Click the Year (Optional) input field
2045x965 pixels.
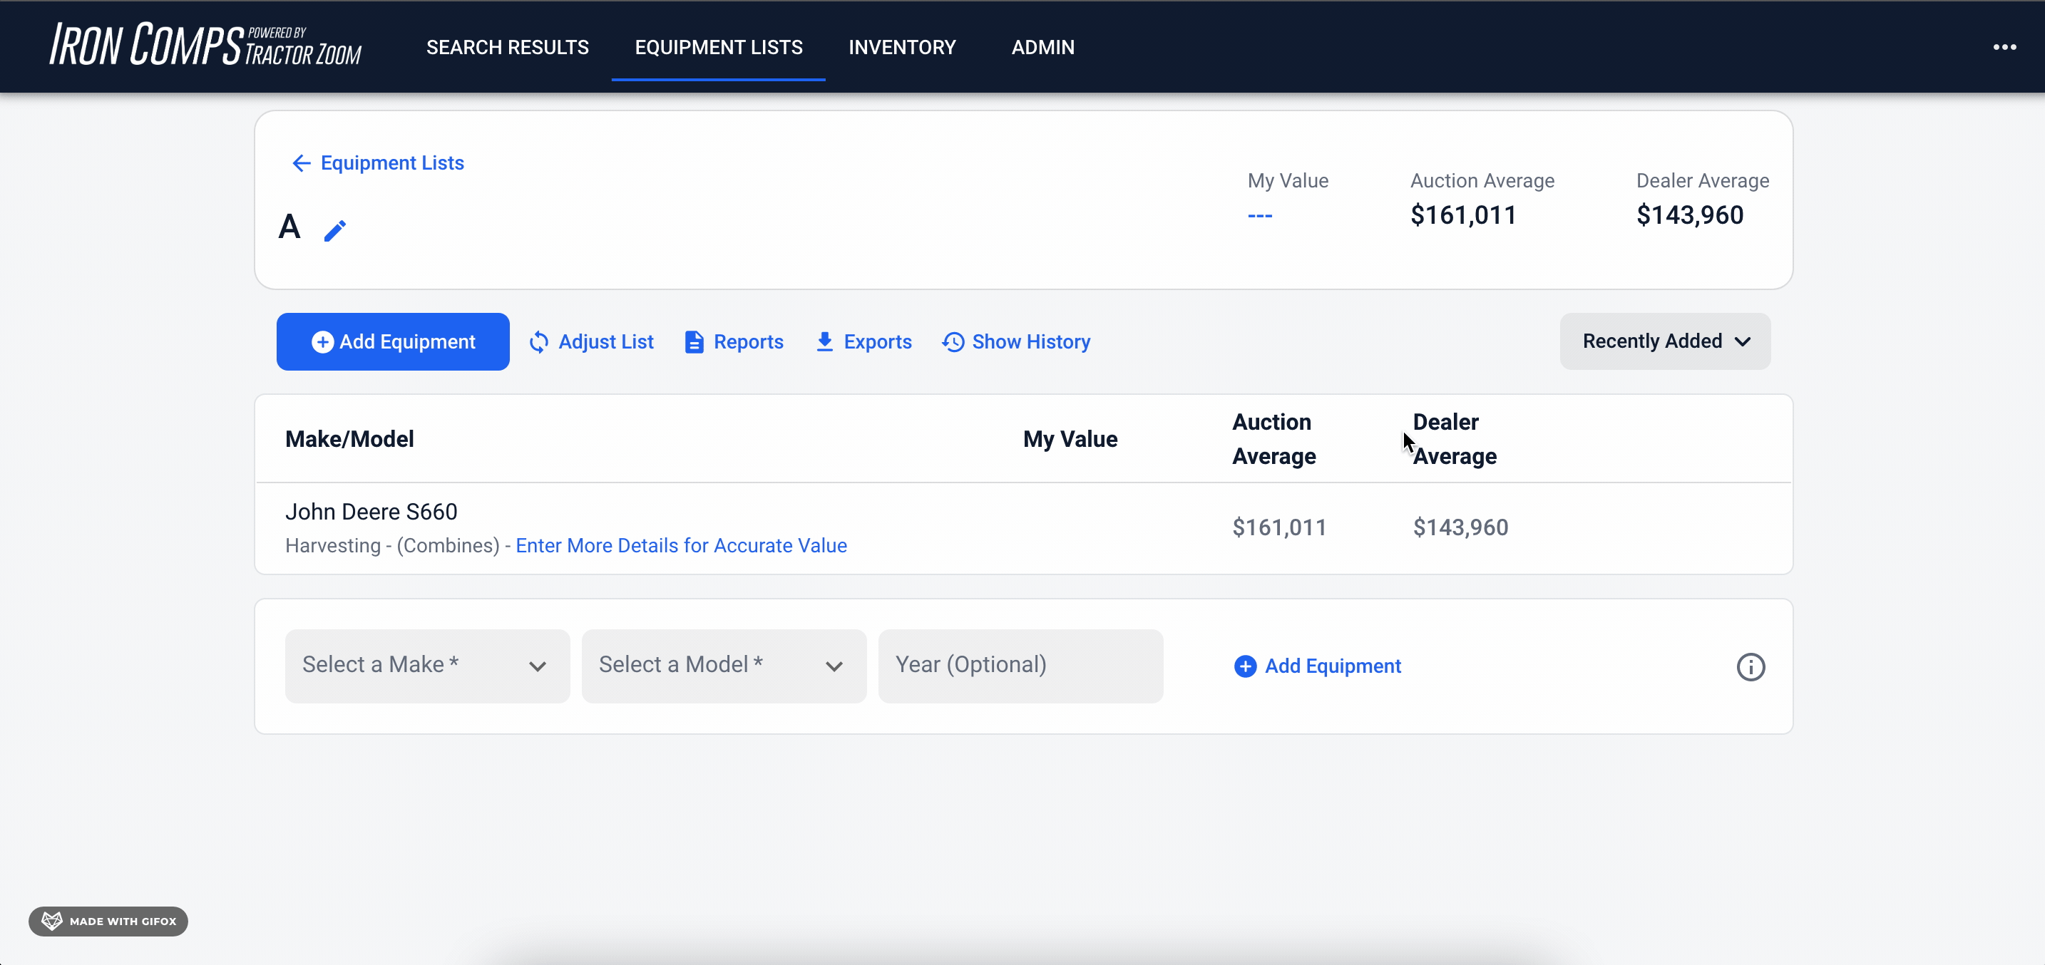(x=1020, y=666)
